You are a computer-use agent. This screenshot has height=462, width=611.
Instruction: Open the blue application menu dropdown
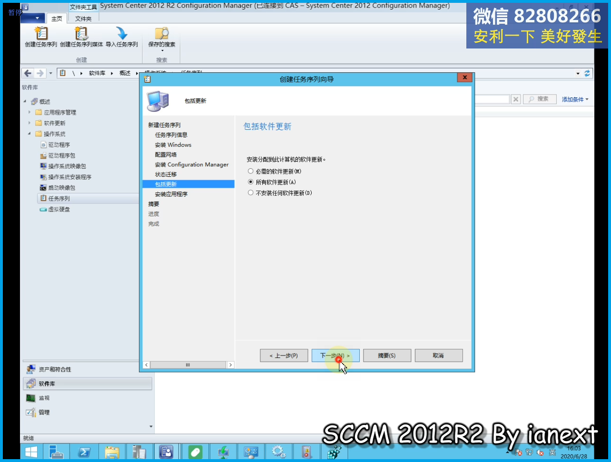[34, 18]
